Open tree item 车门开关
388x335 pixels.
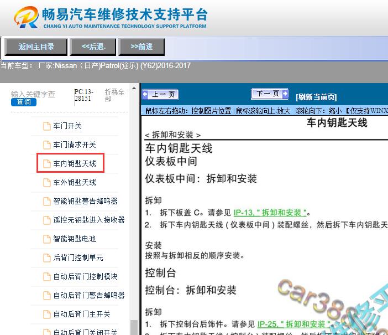67,126
